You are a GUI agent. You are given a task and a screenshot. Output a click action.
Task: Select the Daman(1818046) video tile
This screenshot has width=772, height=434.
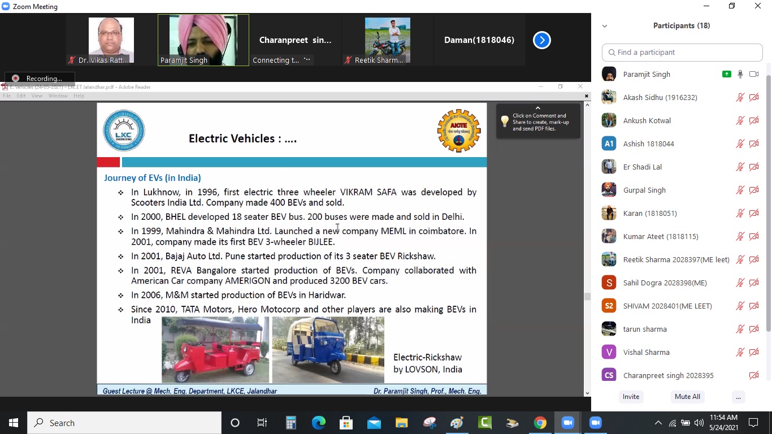click(x=479, y=40)
